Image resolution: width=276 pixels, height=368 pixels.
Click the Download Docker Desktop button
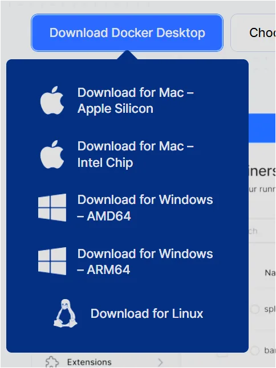pyautogui.click(x=127, y=32)
